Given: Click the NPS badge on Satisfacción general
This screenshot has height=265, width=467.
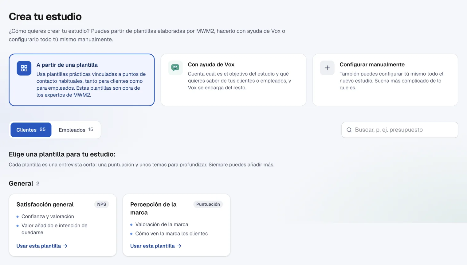Looking at the screenshot, I should 101,204.
